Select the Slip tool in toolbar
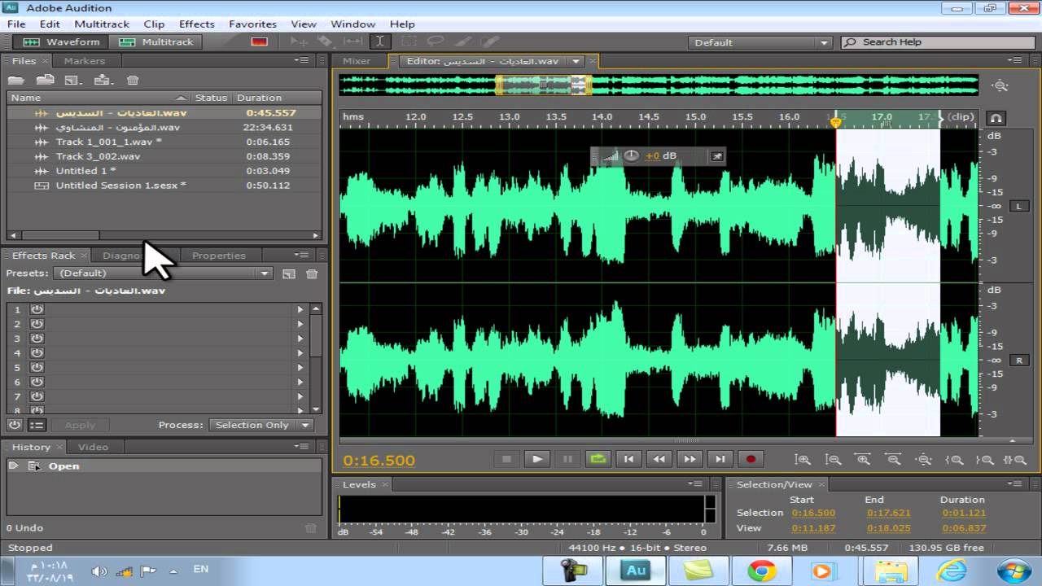The width and height of the screenshot is (1042, 586). [353, 42]
